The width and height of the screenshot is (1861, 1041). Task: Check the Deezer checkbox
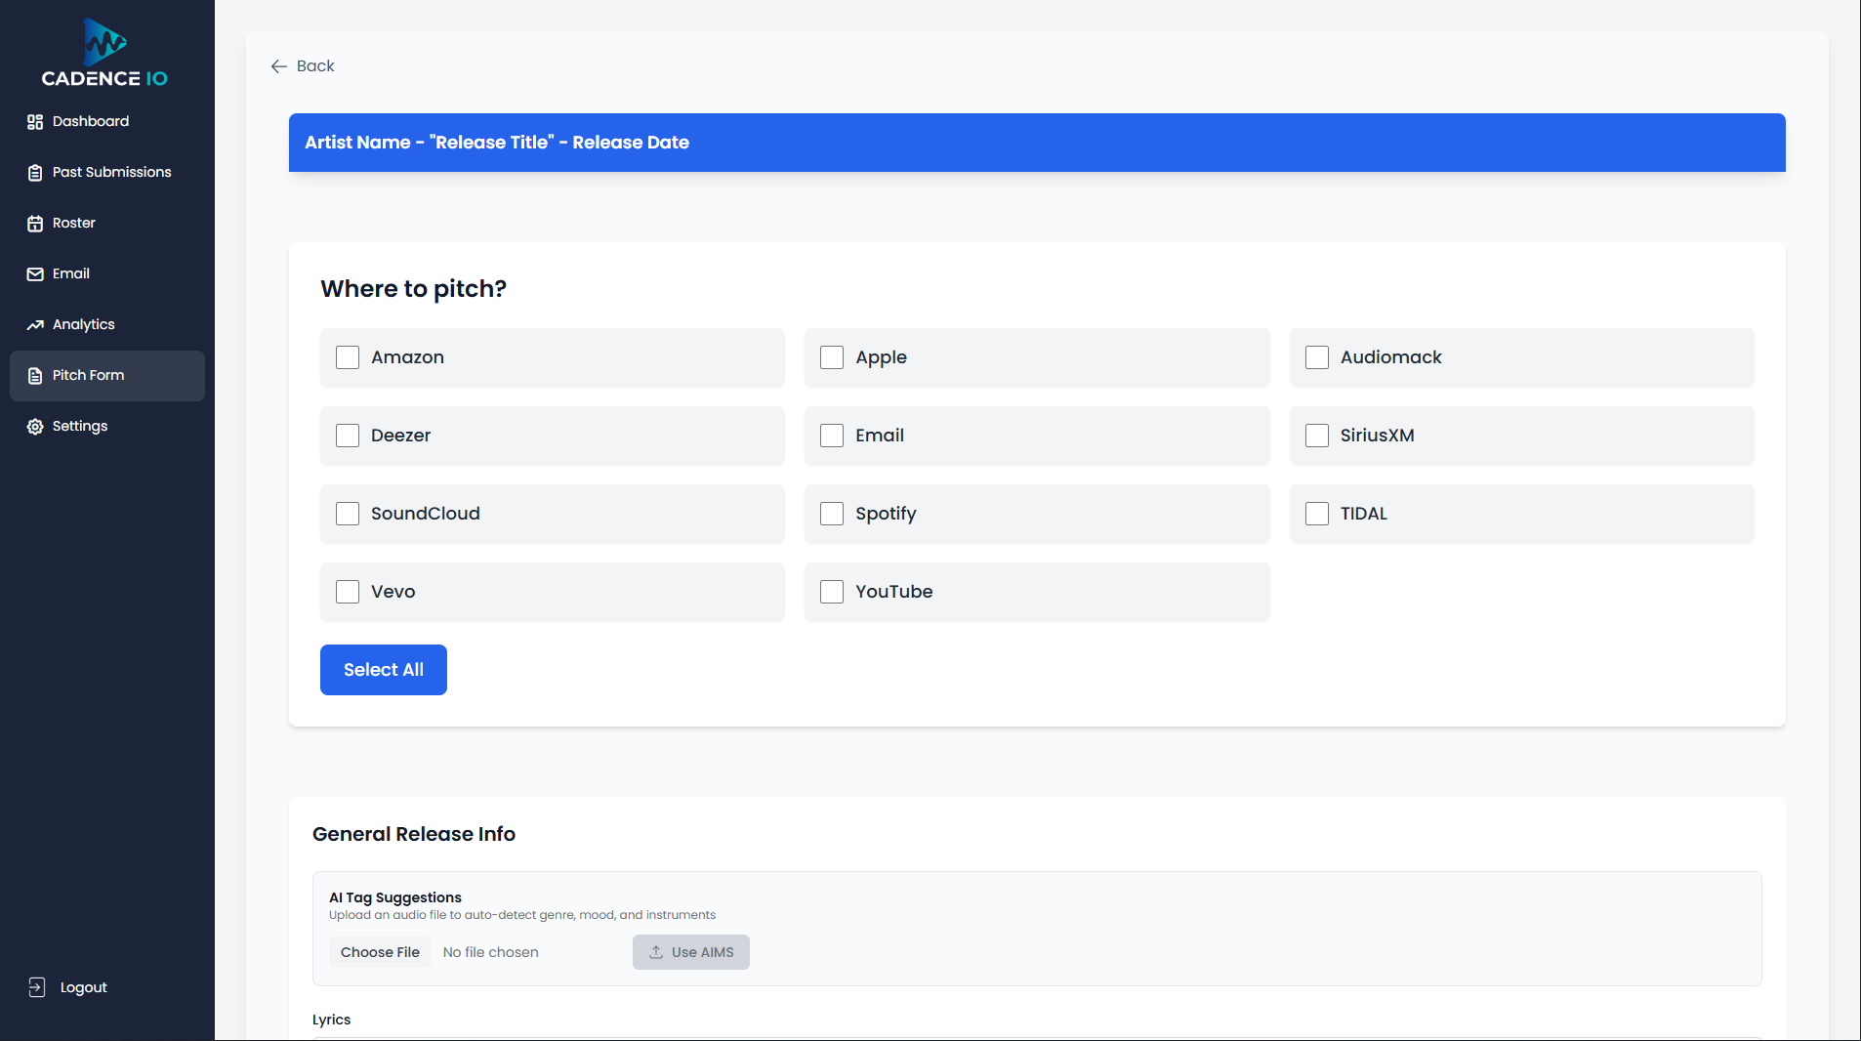click(x=348, y=436)
